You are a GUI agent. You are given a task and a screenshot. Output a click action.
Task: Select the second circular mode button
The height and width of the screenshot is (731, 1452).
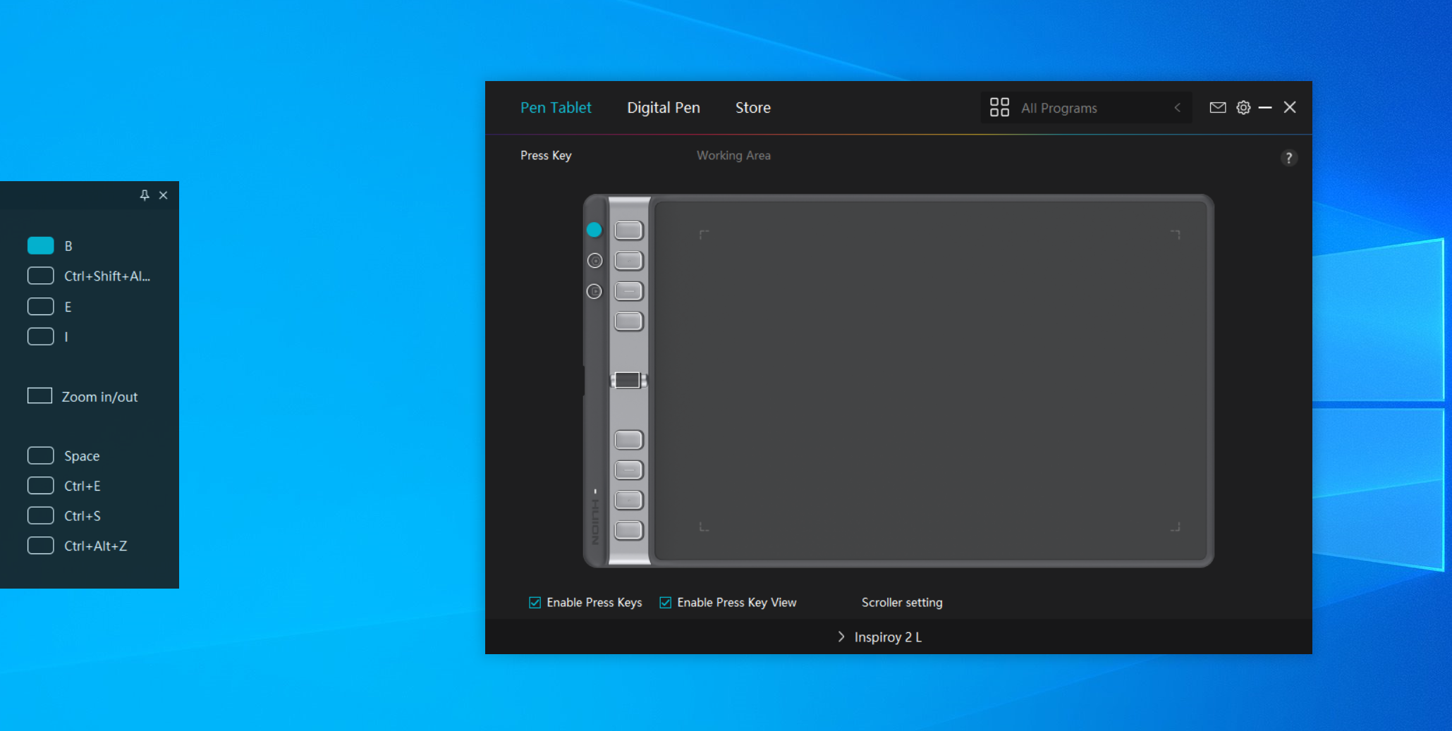point(594,261)
